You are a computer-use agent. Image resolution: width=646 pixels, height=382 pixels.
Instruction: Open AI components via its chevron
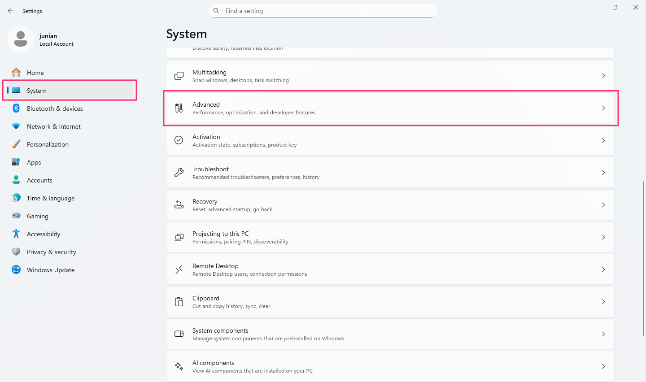click(x=603, y=366)
